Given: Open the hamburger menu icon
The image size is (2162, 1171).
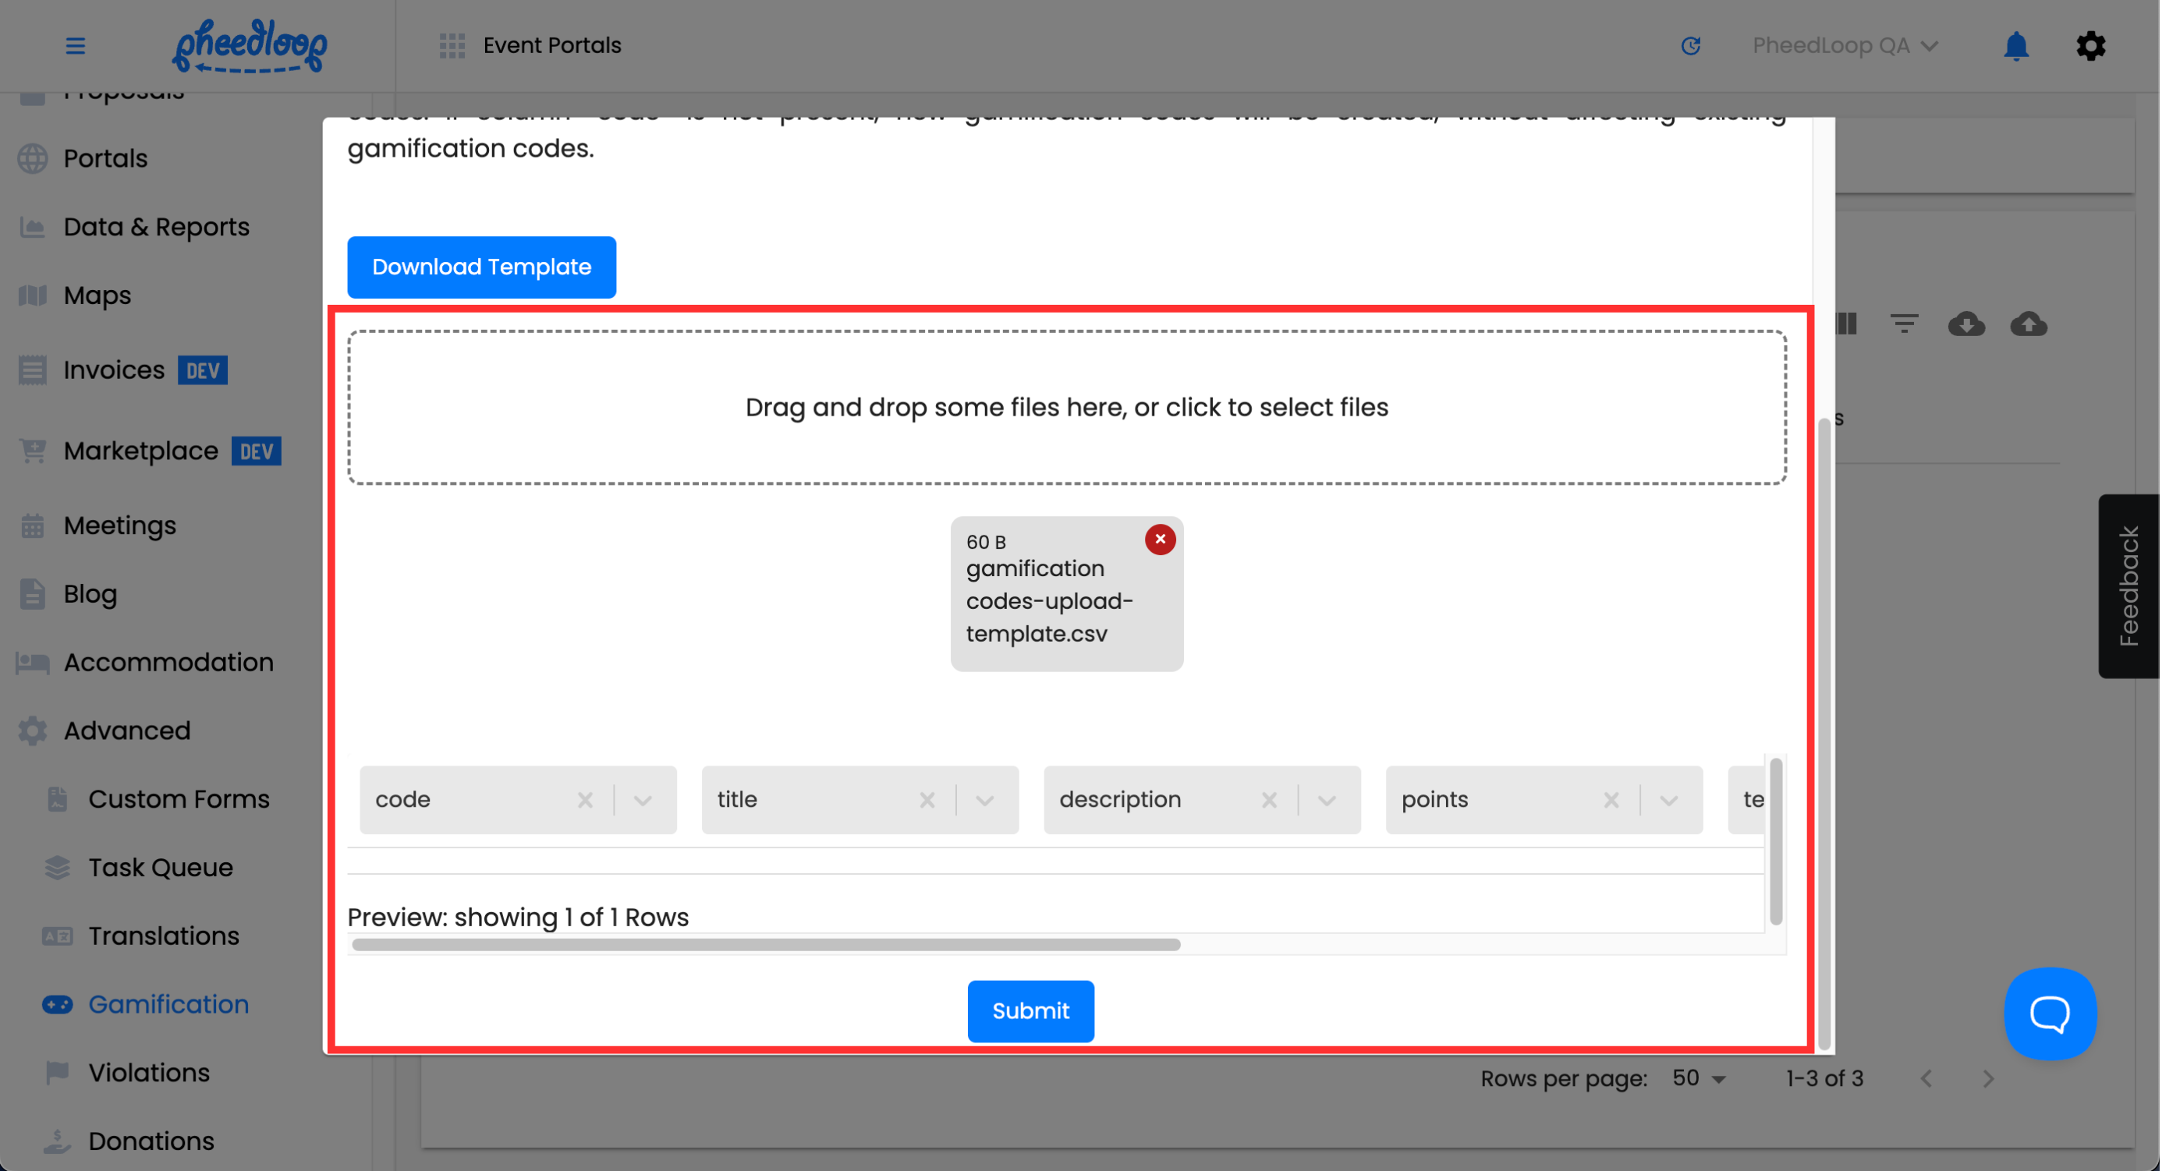Looking at the screenshot, I should pos(76,45).
